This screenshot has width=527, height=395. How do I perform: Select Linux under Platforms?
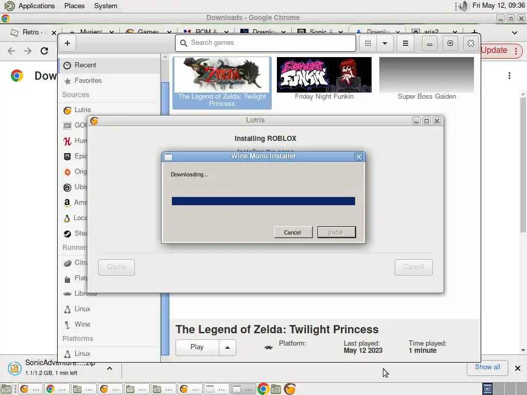tap(109, 354)
